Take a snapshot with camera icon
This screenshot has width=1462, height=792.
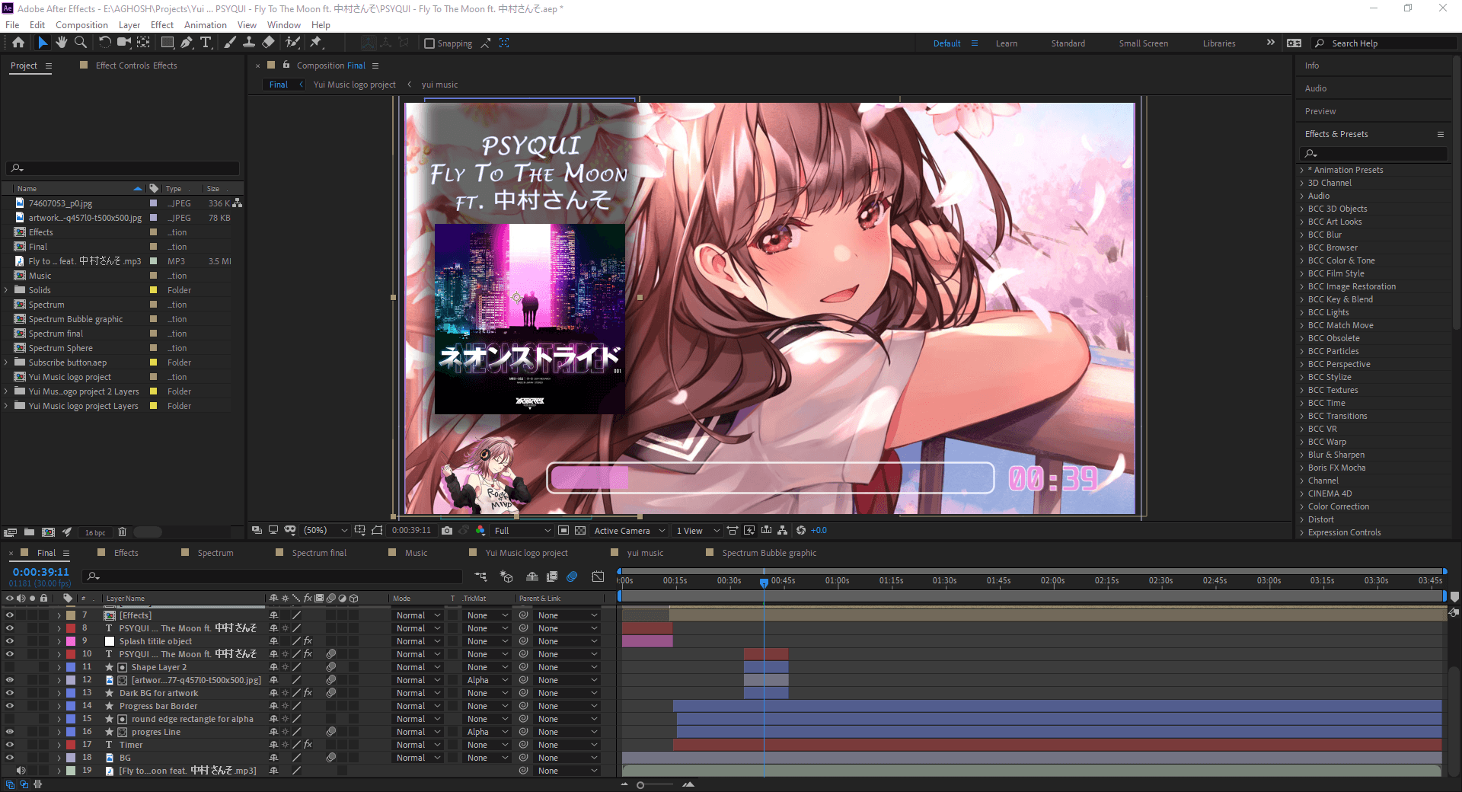(x=447, y=531)
